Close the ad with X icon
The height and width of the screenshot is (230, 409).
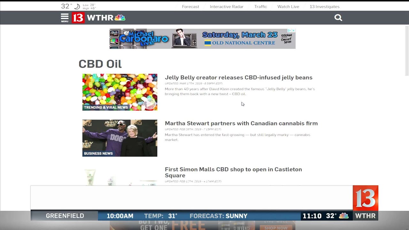293,31
